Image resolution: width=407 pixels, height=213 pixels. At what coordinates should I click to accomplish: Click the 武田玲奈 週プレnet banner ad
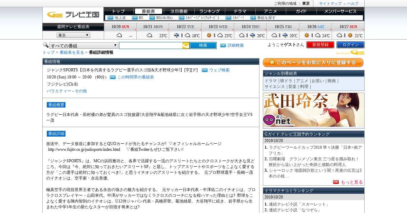coord(314,110)
